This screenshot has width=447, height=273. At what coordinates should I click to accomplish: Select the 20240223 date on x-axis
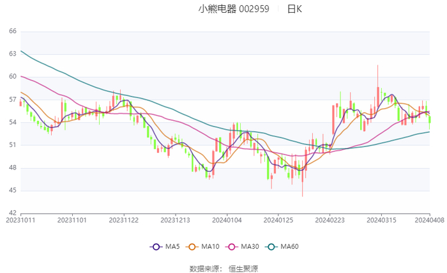point(330,219)
